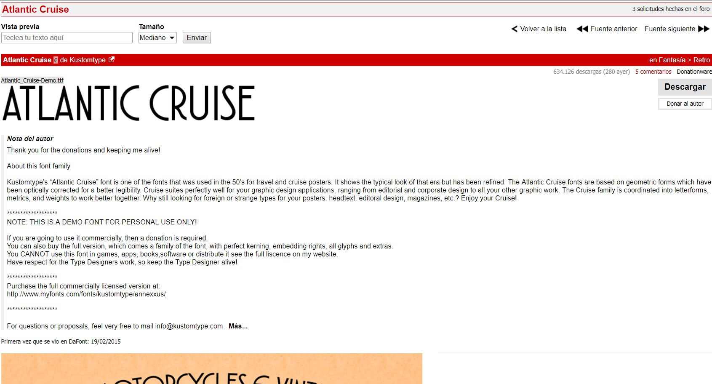
Task: Click Donar al autor button
Action: 685,104
